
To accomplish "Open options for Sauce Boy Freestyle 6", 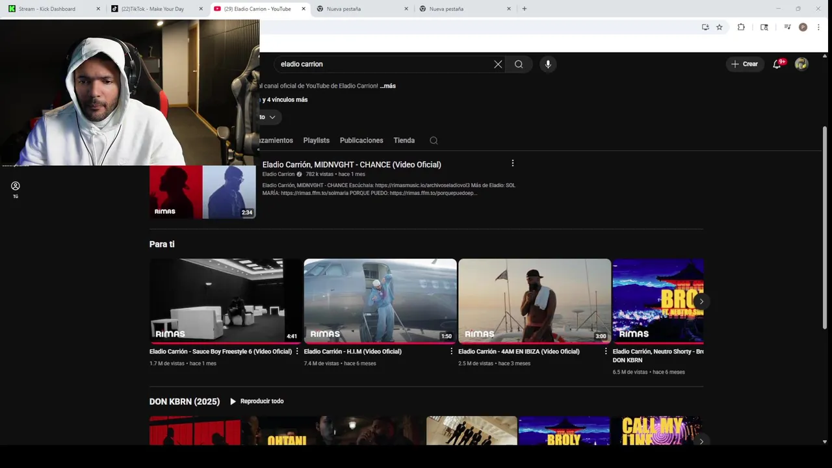I will [297, 351].
